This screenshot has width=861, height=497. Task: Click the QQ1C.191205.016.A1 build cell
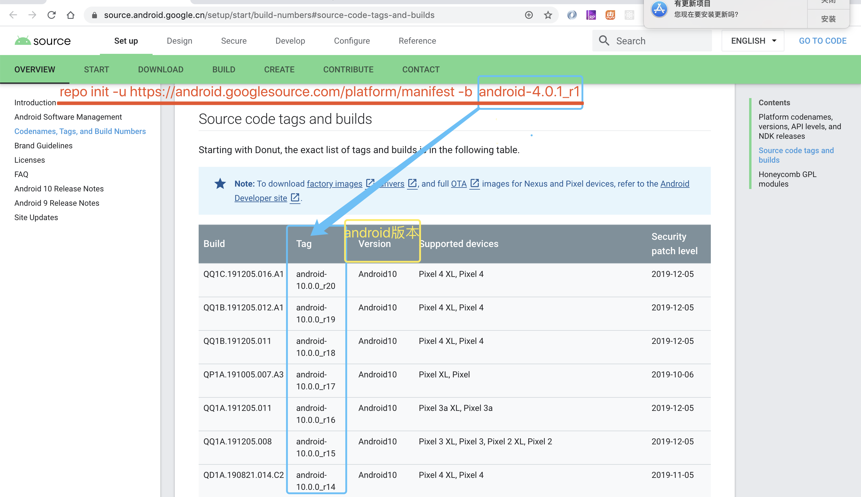(x=244, y=274)
